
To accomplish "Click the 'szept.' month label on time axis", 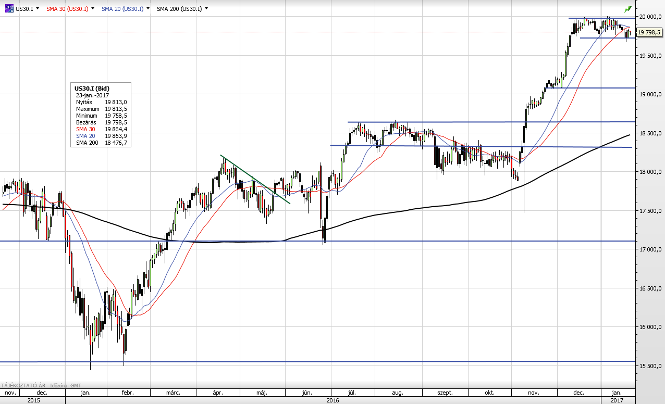I will pyautogui.click(x=446, y=393).
